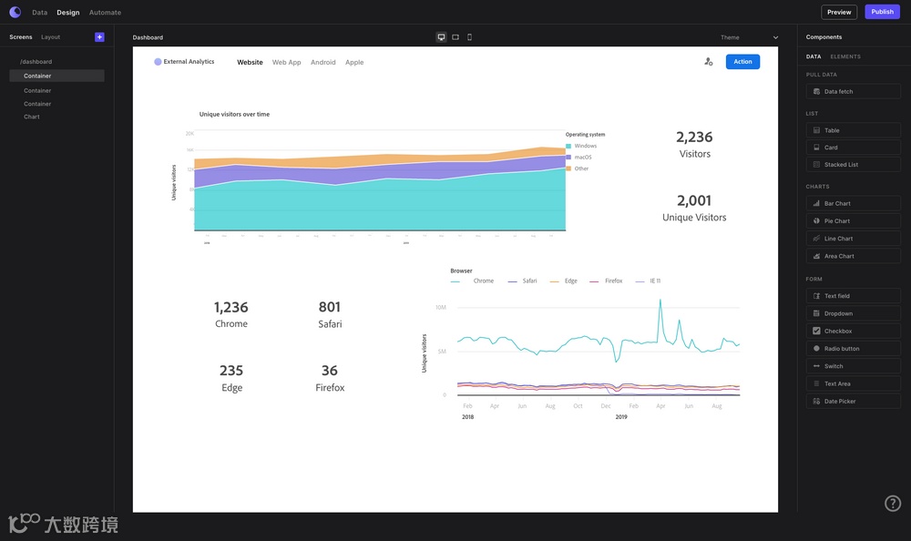Select the Dropdown component
Screen dimensions: 911x541
pos(853,313)
